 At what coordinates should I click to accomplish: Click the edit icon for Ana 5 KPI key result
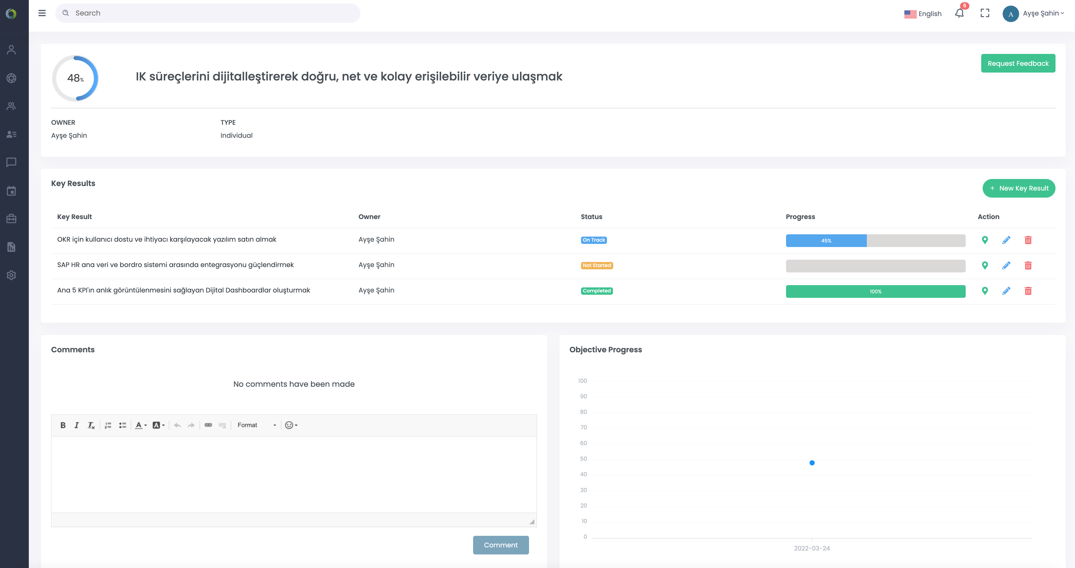click(1006, 290)
